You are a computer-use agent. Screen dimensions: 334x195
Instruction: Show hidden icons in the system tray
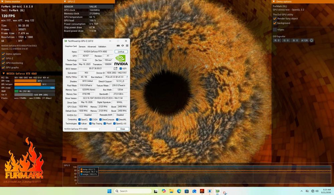tap(301, 191)
